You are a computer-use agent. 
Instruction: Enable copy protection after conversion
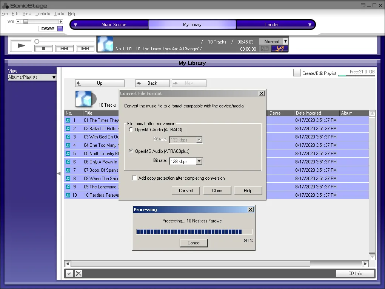tap(134, 178)
